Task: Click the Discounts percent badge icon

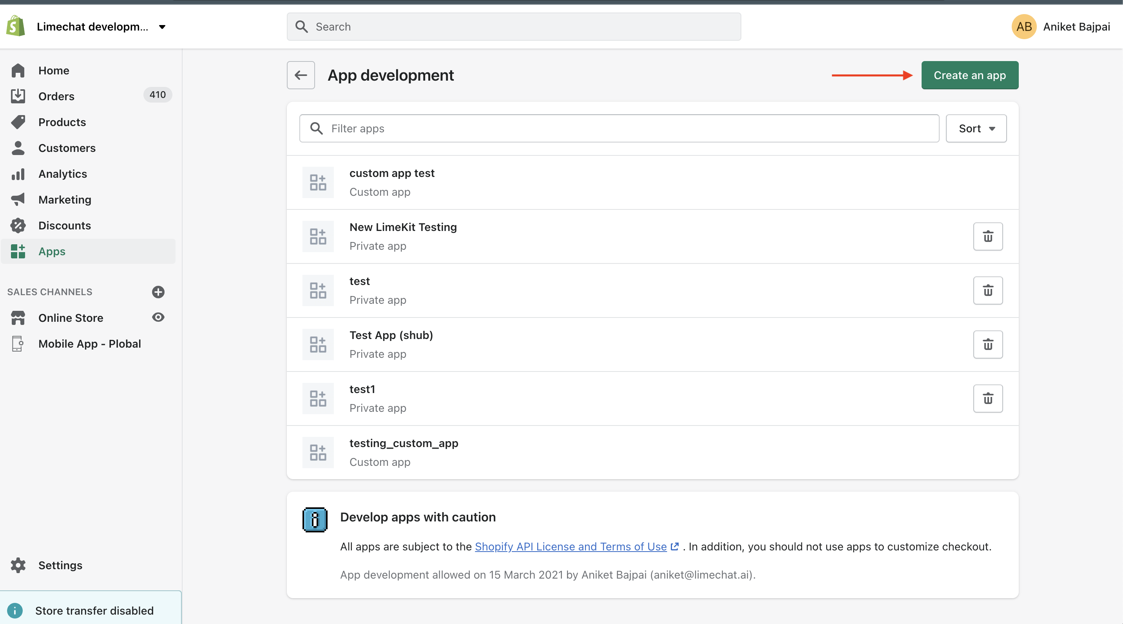Action: (x=18, y=225)
